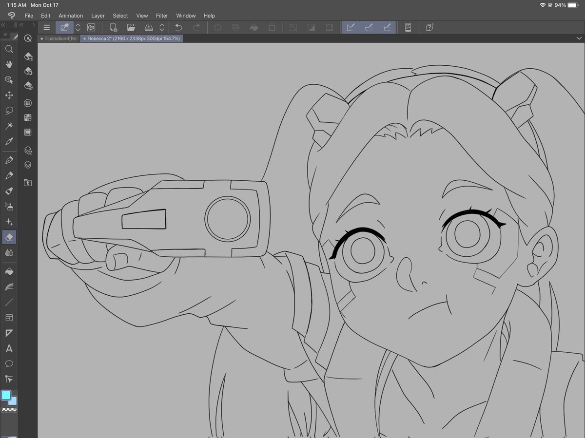Open a file with folder icon
The height and width of the screenshot is (438, 585).
(131, 28)
